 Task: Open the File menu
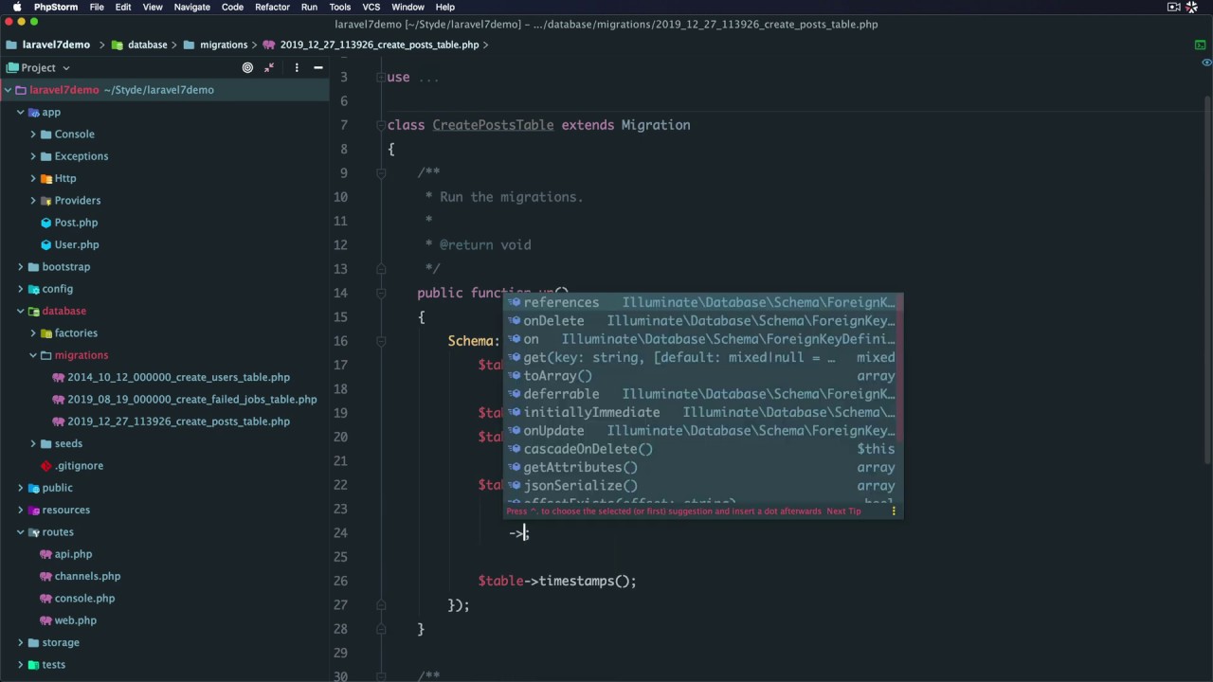97,7
